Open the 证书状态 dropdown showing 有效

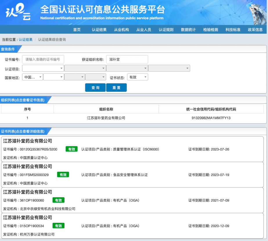point(138,77)
